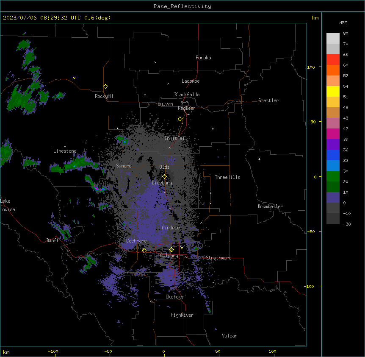Select the Cochrane label
This screenshot has height=357, width=365.
point(136,241)
